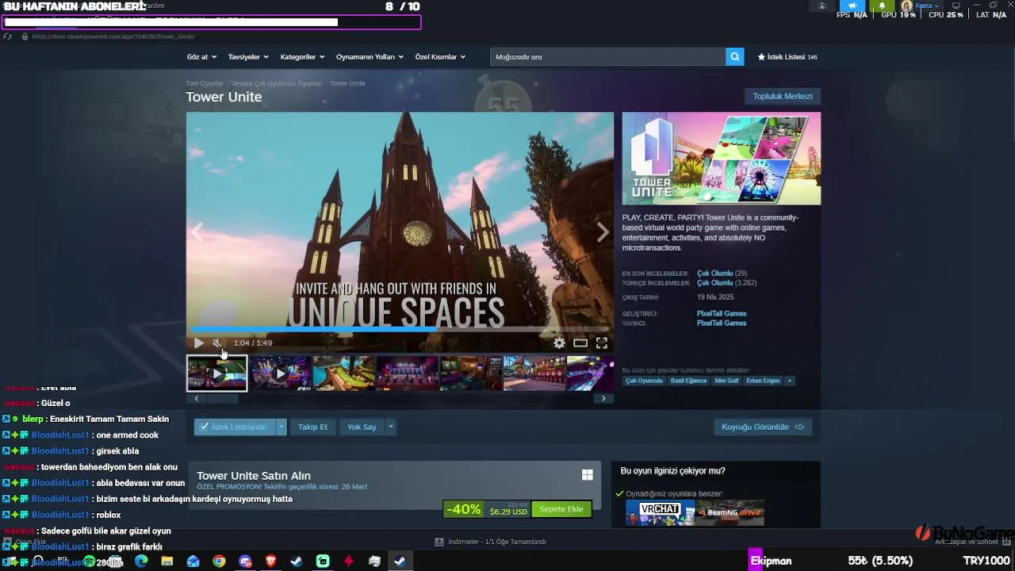Click the Tower Unite header capsule image
Viewport: 1015px width, 571px height.
[x=722, y=159]
